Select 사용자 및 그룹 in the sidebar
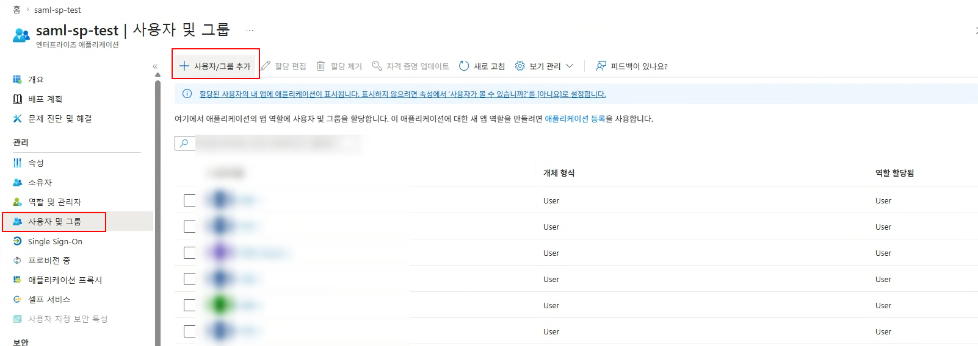The image size is (978, 346). (54, 221)
